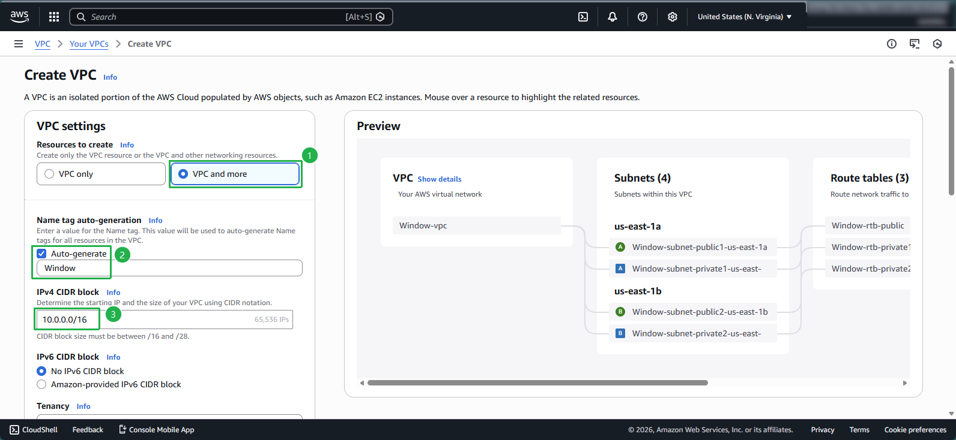The width and height of the screenshot is (956, 440).
Task: Click Info link next to Create VPC
Action: click(110, 77)
